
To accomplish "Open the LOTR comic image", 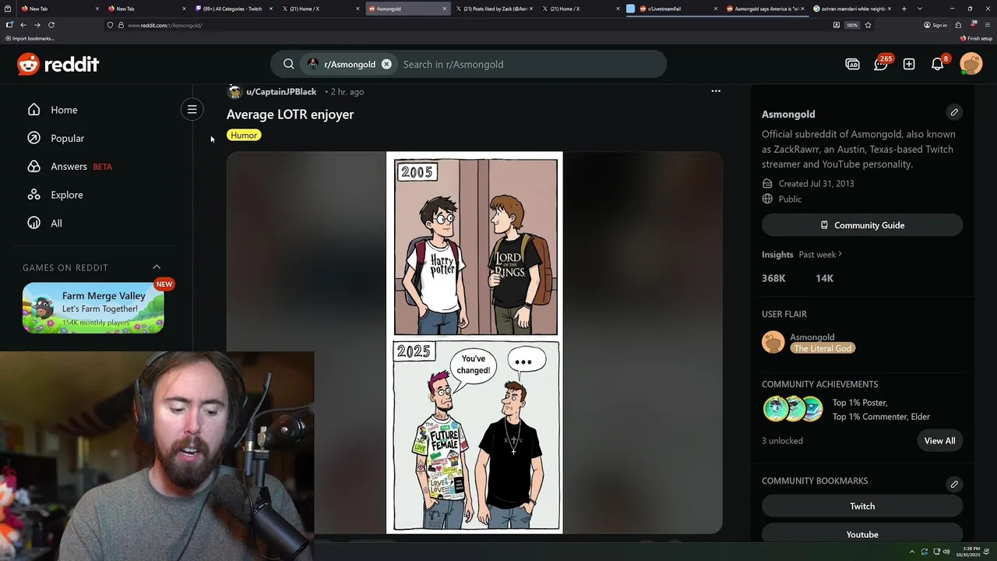I will tap(474, 343).
